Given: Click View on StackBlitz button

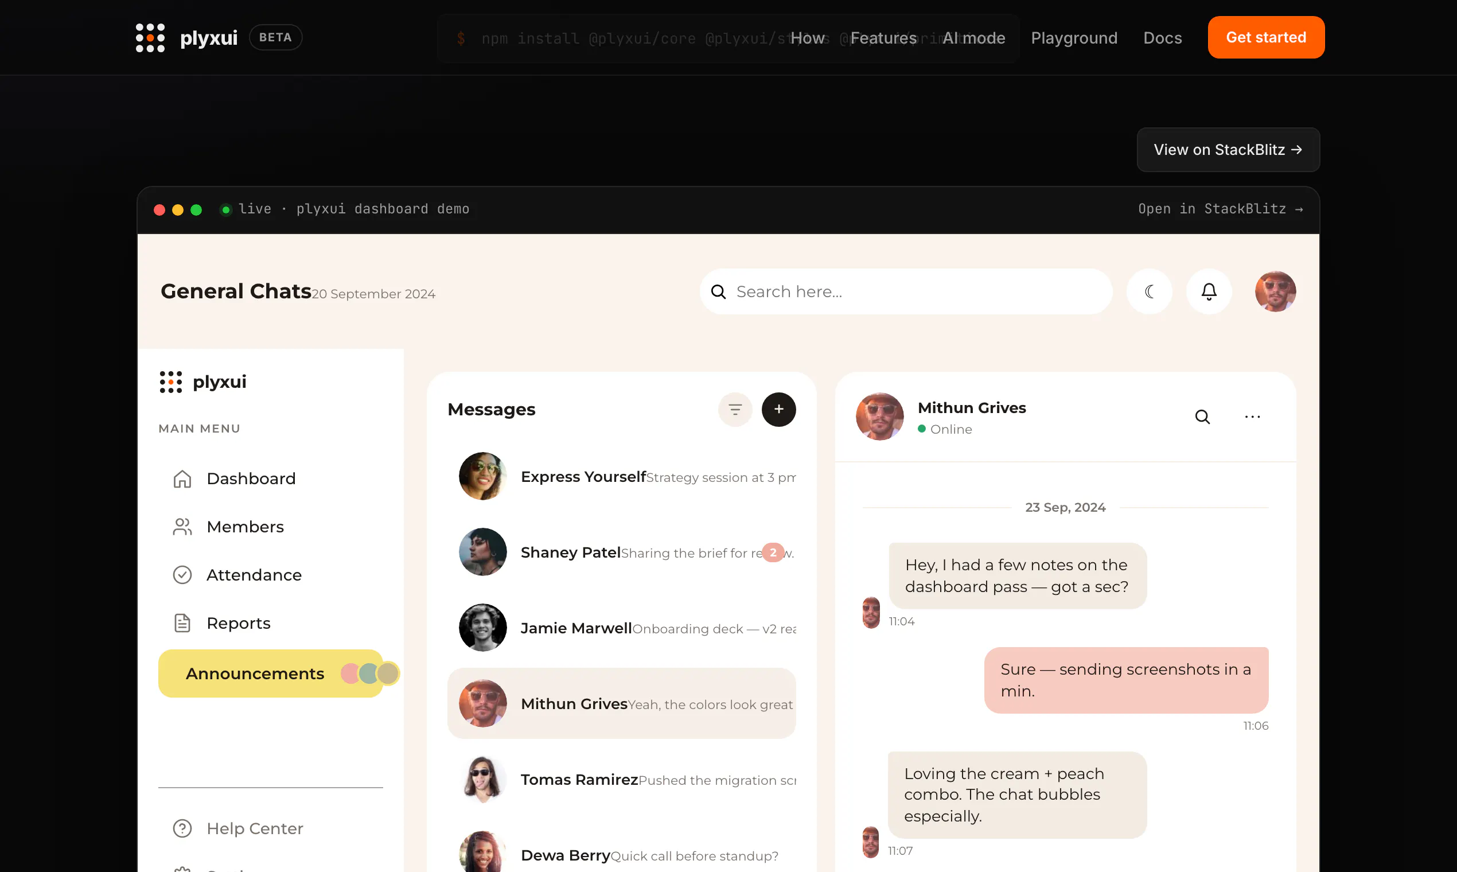Looking at the screenshot, I should click(x=1228, y=150).
